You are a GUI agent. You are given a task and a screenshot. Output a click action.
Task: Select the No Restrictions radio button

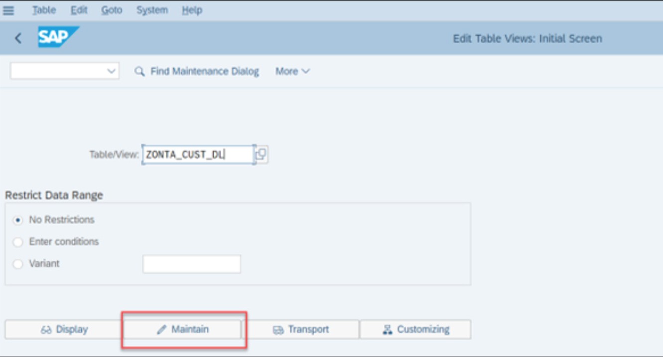click(18, 220)
